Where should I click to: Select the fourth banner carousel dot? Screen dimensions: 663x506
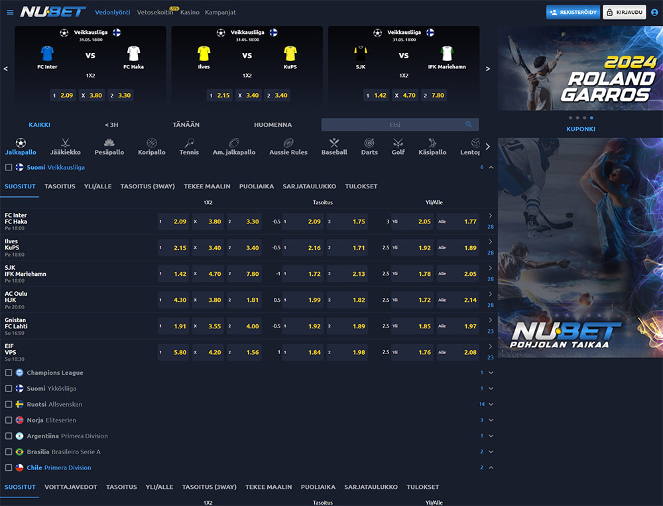591,117
